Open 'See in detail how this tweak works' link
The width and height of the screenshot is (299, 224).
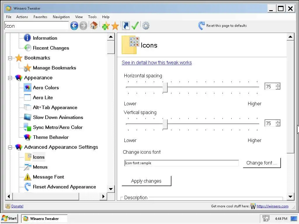157,62
